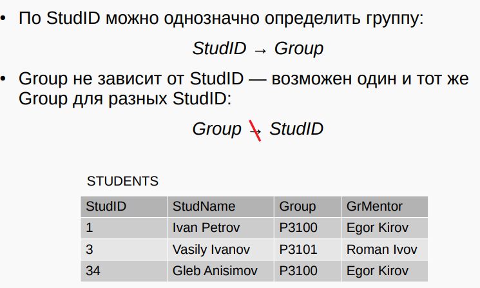Click the second bullet point marker
This screenshot has height=288, width=480.
click(3, 79)
